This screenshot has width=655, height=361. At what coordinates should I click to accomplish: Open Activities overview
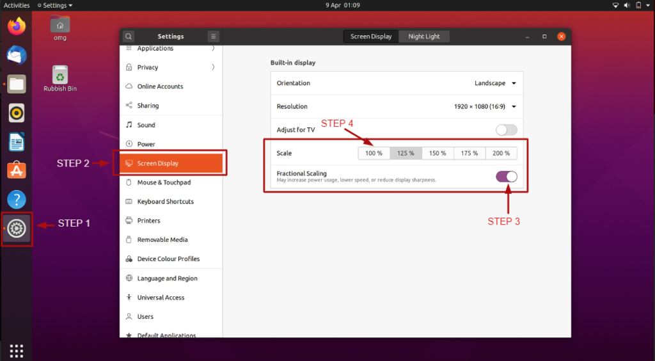coord(17,5)
